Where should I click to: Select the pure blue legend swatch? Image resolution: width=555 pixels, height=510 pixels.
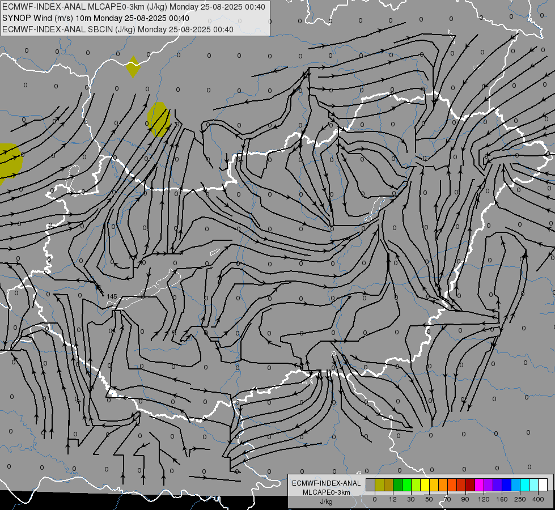507,484
